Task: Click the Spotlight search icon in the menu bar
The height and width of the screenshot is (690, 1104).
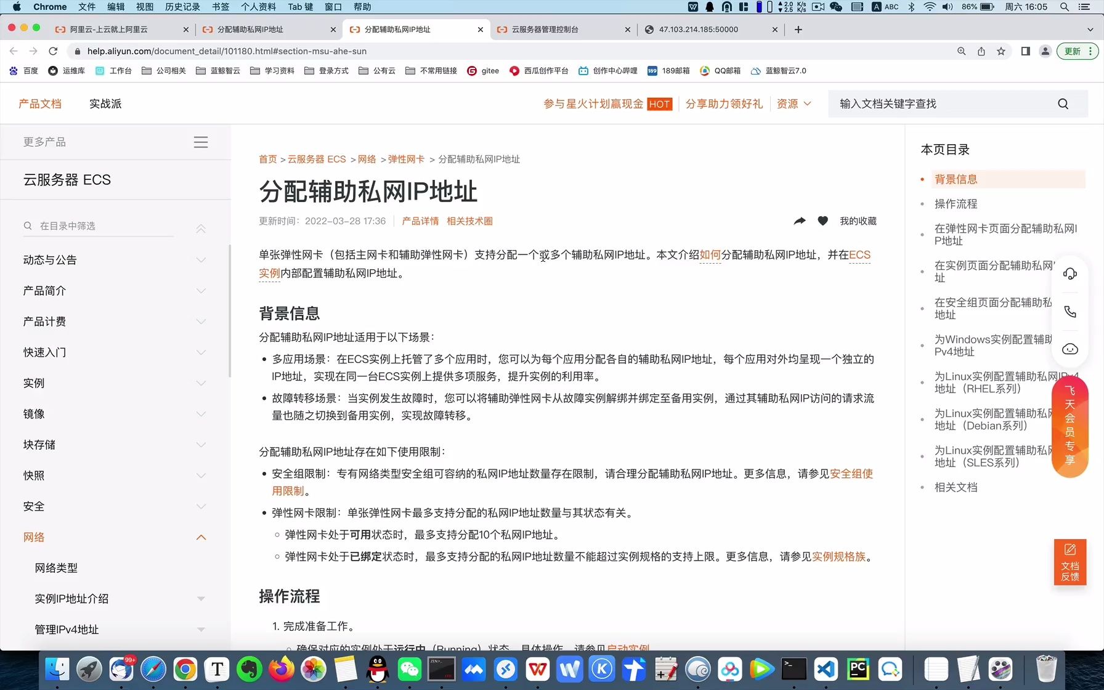Action: (x=1064, y=7)
